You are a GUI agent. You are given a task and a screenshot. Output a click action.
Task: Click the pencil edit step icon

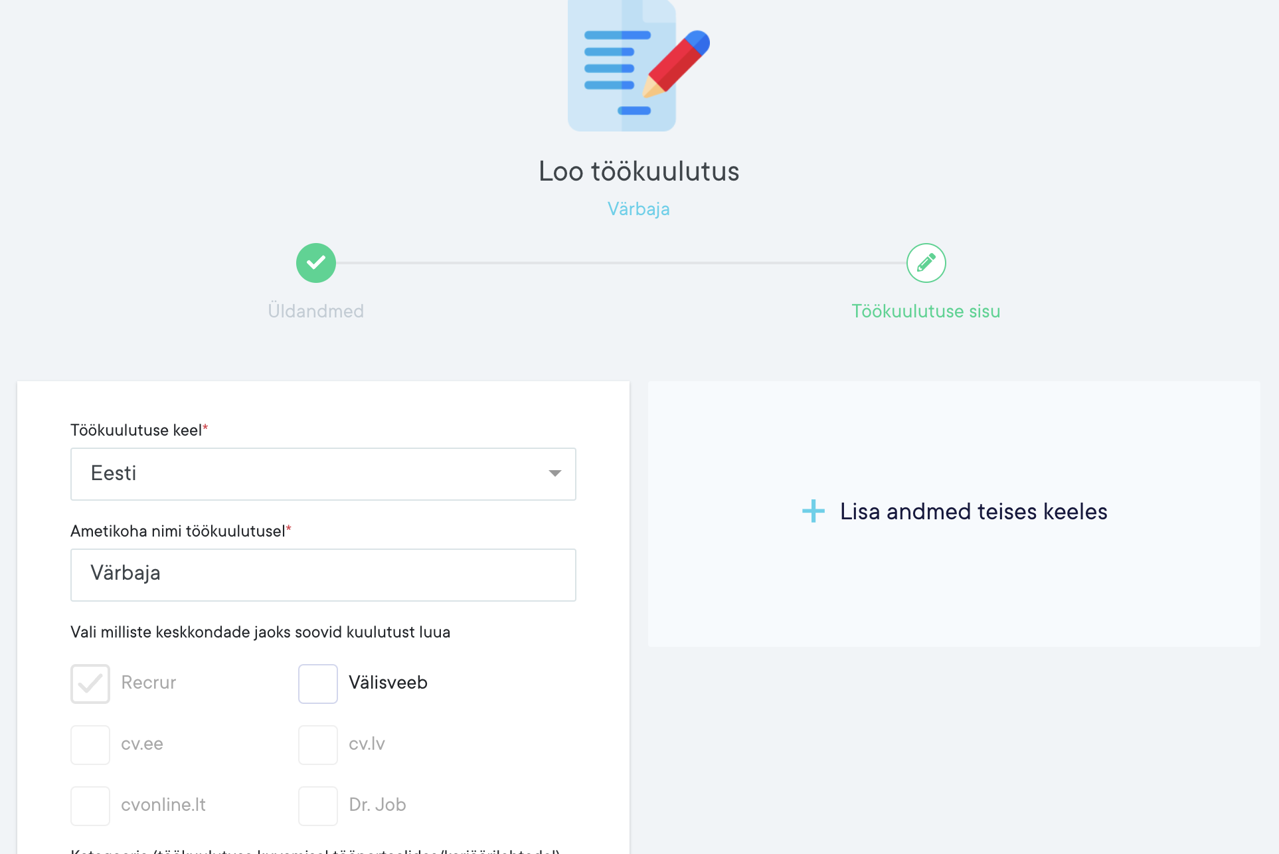(926, 263)
